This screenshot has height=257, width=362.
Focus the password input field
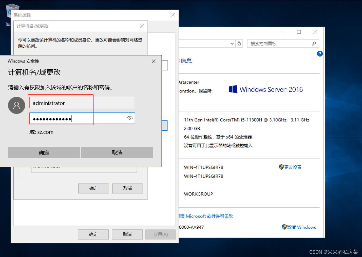click(82, 118)
